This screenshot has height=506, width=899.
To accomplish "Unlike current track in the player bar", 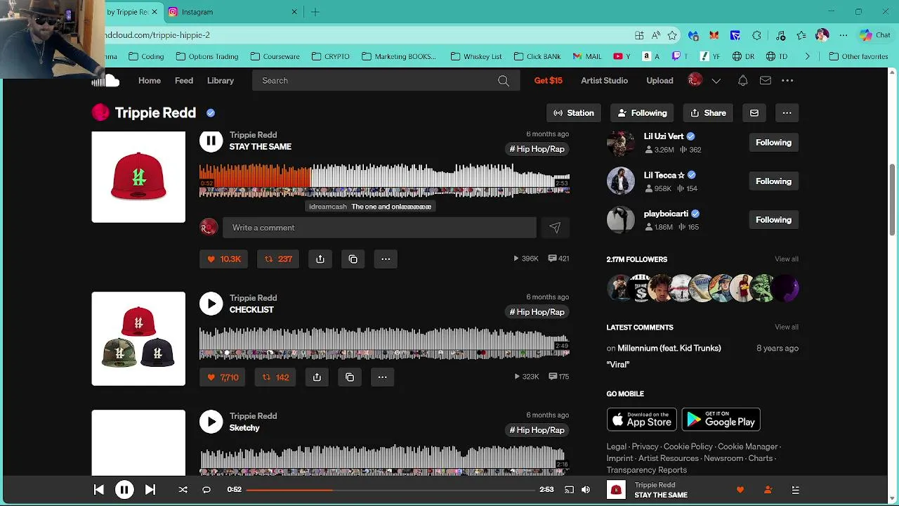I will pyautogui.click(x=740, y=490).
